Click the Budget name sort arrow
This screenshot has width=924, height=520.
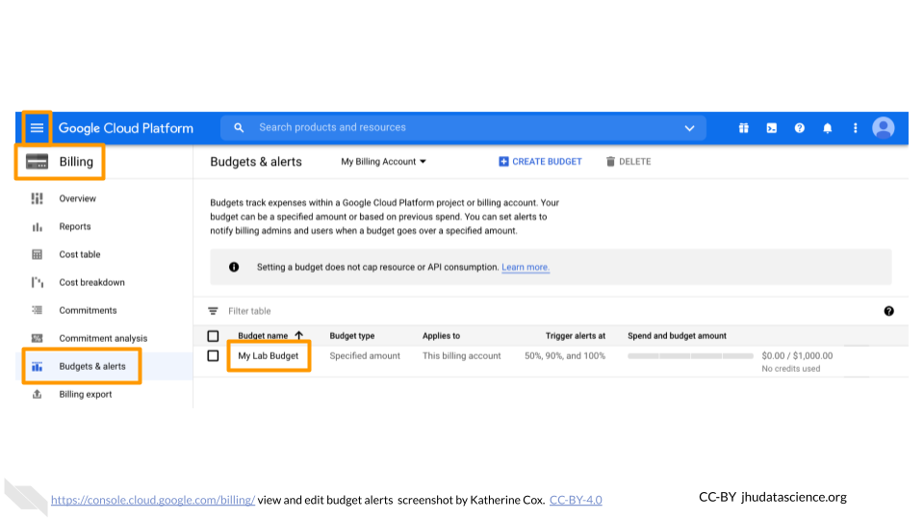(299, 335)
